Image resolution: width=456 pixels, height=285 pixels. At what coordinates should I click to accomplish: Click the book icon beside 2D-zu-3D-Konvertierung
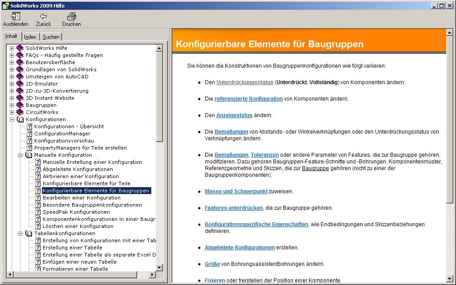(20, 91)
